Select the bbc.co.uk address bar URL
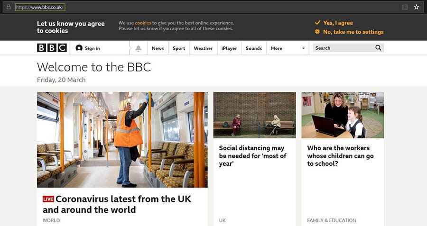Screen dimensions: 427x226 pyautogui.click(x=40, y=7)
